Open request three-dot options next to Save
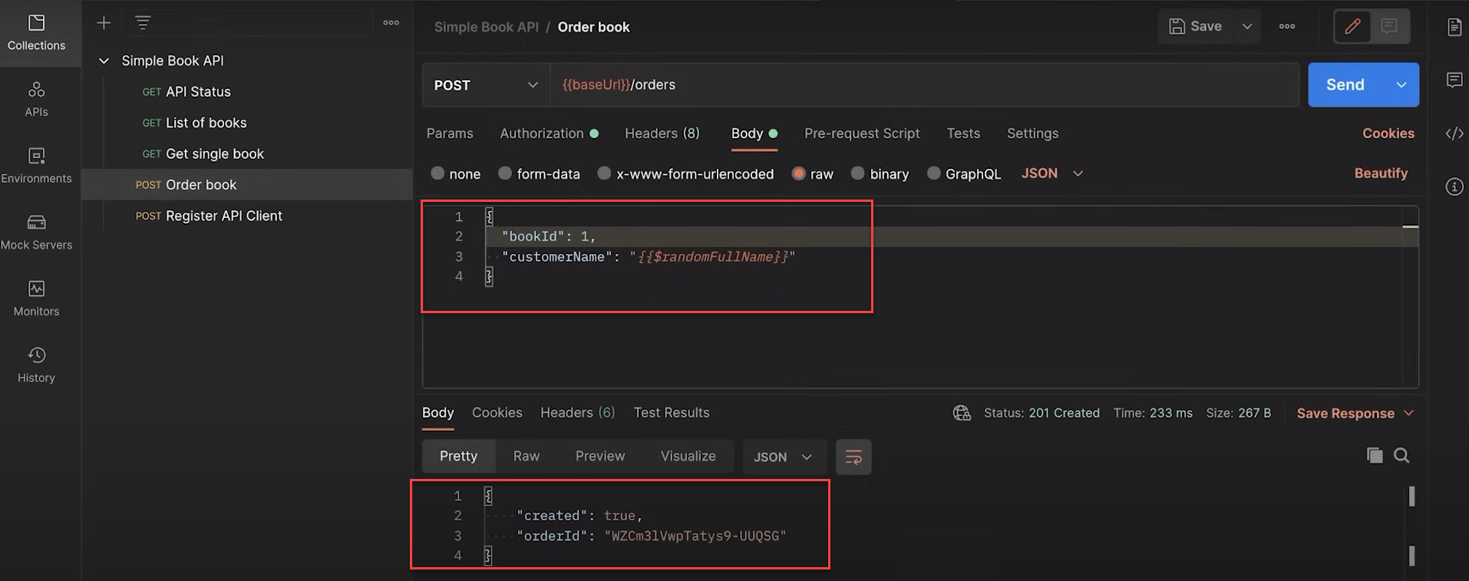 (1287, 26)
